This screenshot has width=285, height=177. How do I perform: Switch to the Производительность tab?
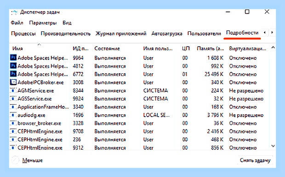(66, 34)
